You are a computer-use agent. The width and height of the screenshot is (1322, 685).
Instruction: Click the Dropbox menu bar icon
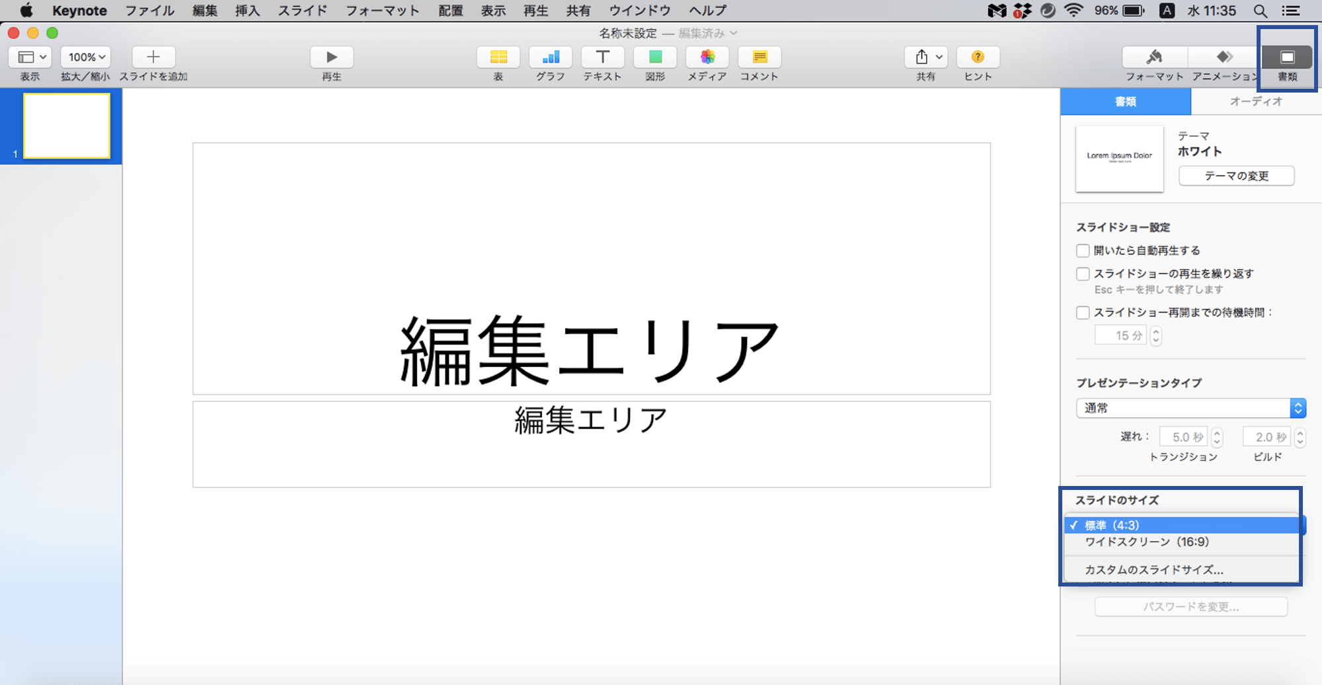[1022, 11]
